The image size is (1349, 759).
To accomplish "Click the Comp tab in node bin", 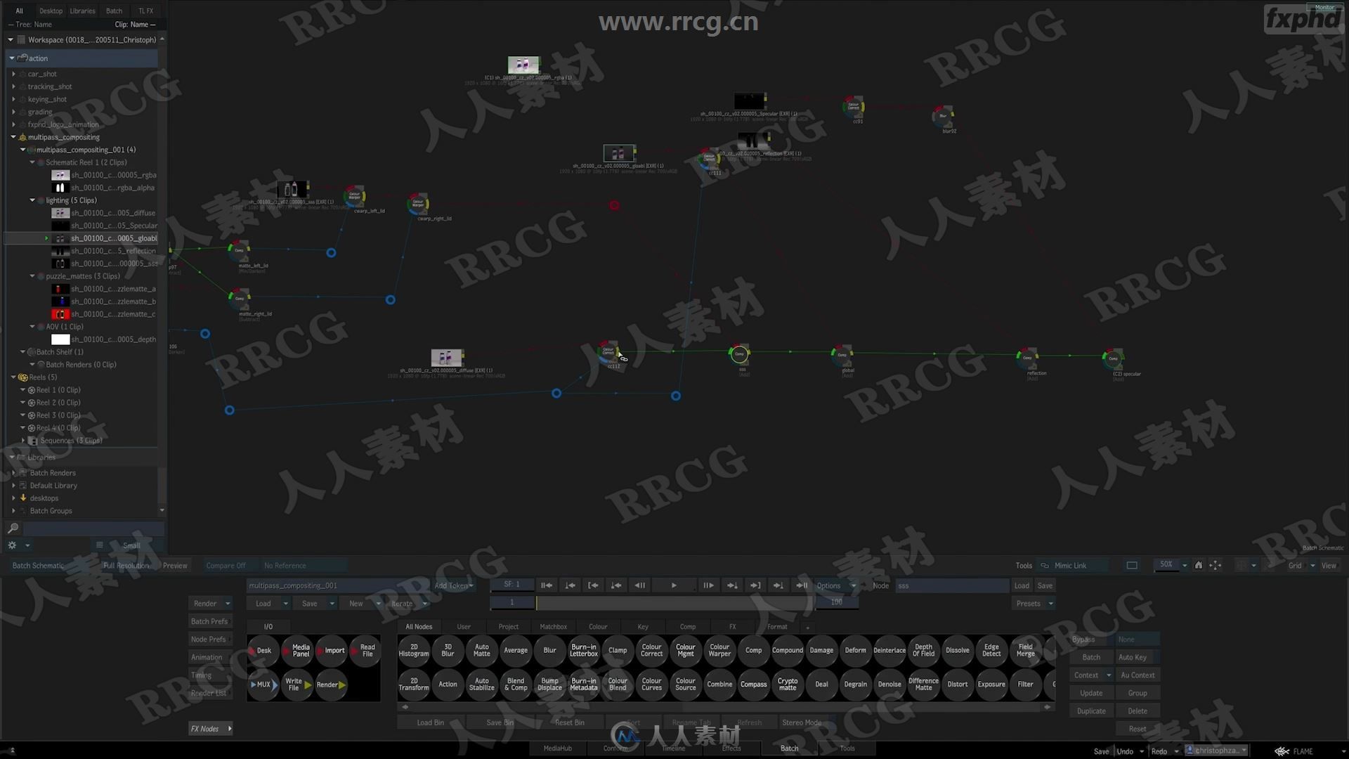I will pyautogui.click(x=687, y=626).
